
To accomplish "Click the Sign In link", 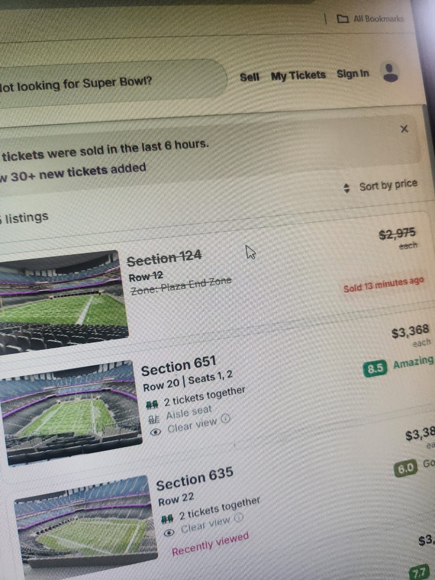I will click(x=353, y=74).
